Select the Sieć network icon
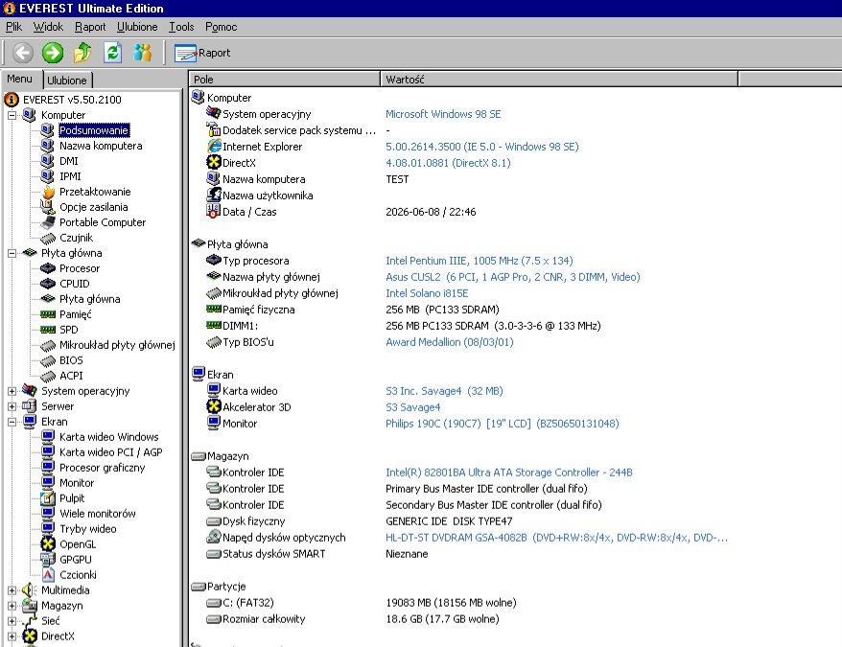 tap(29, 621)
